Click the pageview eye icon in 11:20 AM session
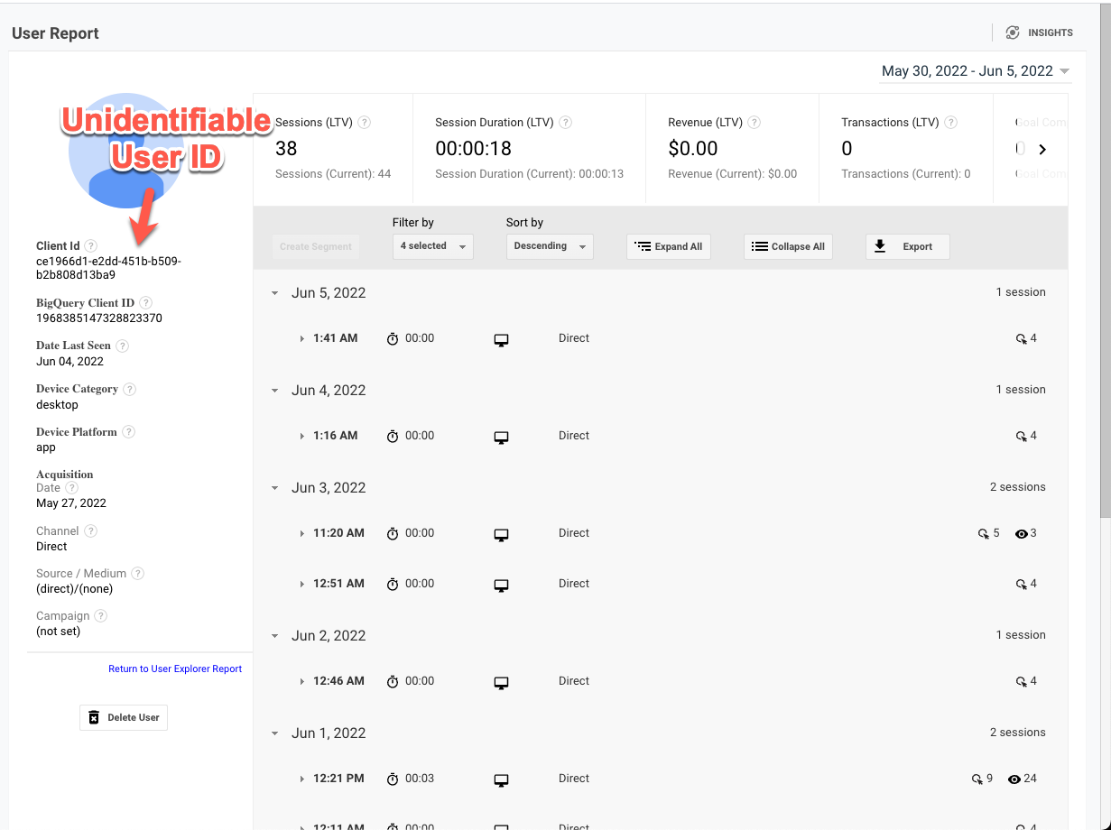 1021,534
